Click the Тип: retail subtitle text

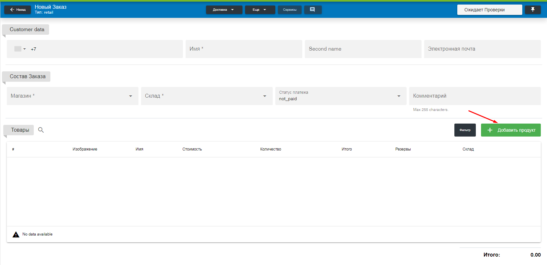[44, 12]
